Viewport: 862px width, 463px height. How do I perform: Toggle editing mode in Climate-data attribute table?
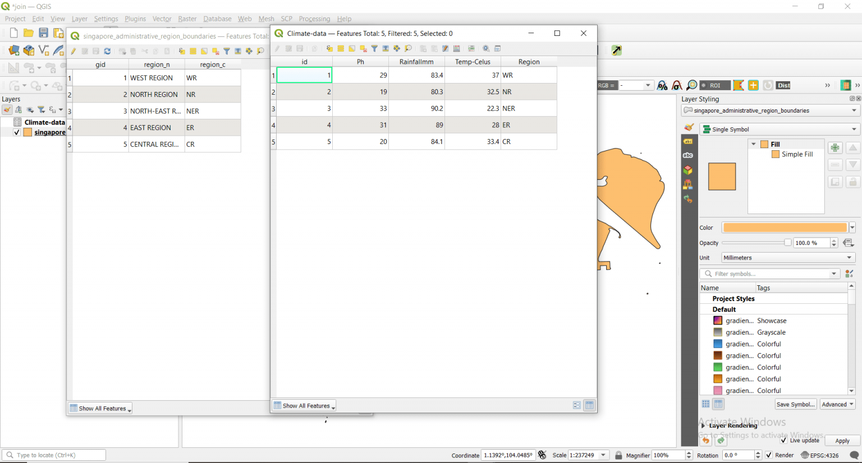pos(277,48)
